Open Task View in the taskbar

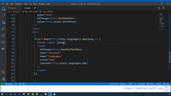point(15,94)
